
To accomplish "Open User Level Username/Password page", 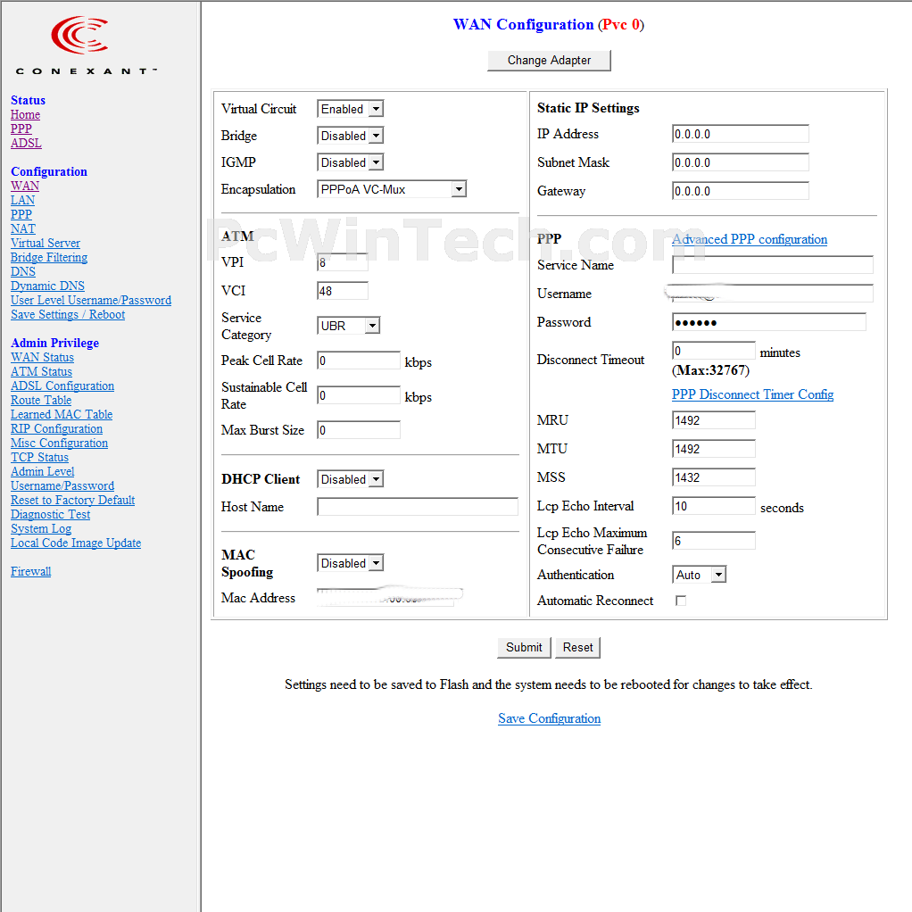I will tap(91, 300).
